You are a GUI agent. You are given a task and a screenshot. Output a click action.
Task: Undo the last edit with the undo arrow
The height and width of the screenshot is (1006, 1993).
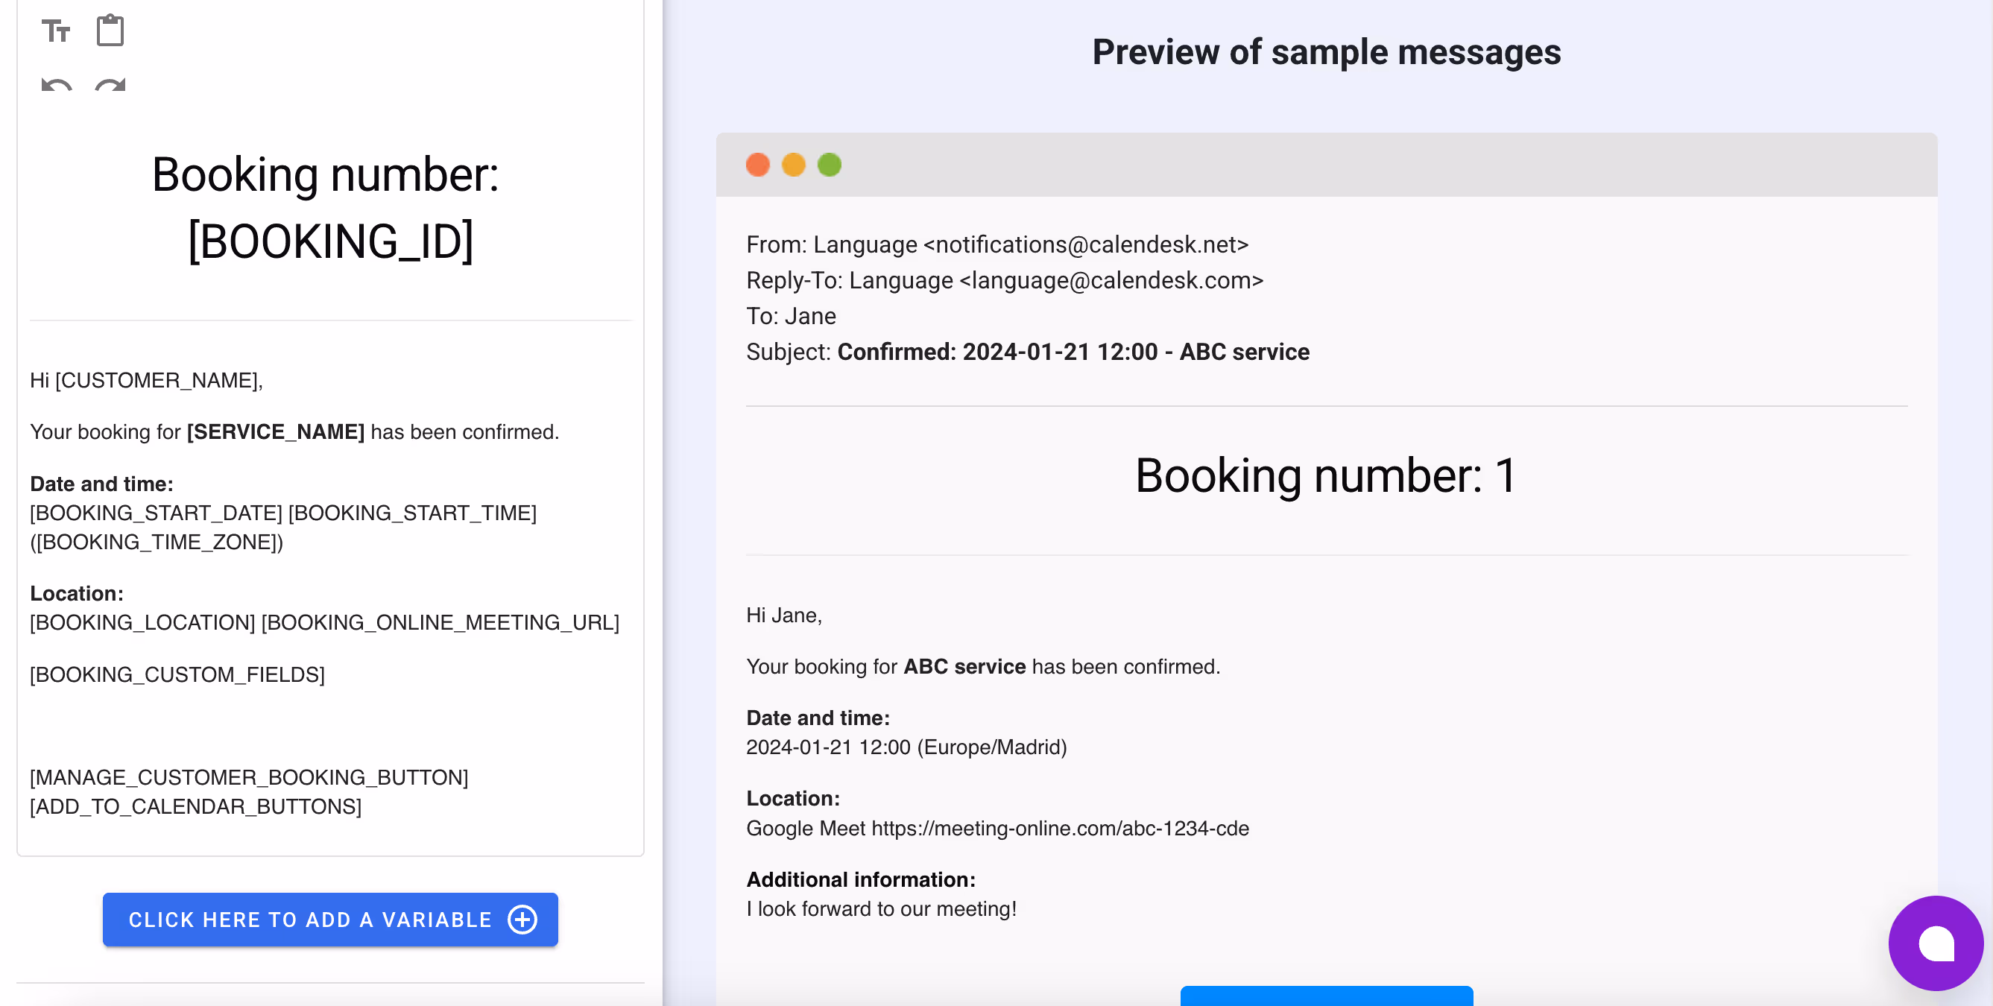click(x=55, y=86)
